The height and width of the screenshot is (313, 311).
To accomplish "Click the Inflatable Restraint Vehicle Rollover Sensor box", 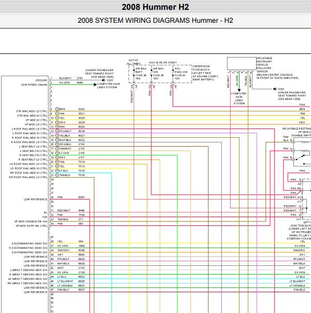I will [242, 63].
